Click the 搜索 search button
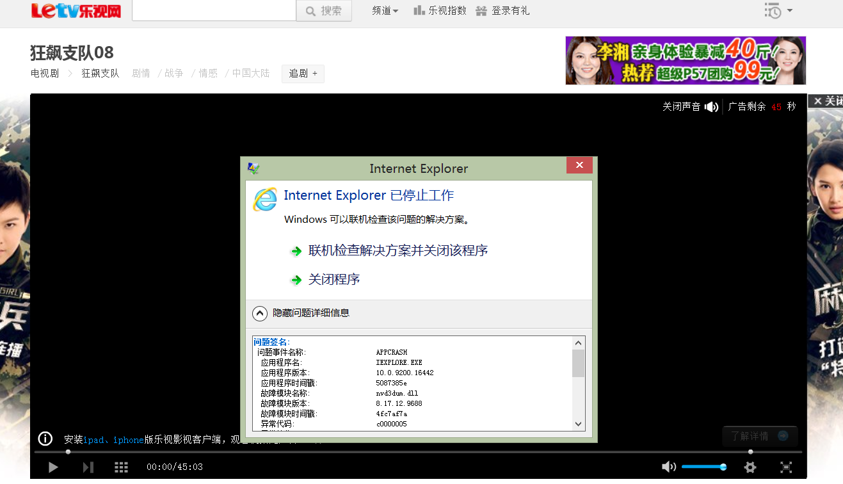Image resolution: width=843 pixels, height=484 pixels. coord(324,11)
